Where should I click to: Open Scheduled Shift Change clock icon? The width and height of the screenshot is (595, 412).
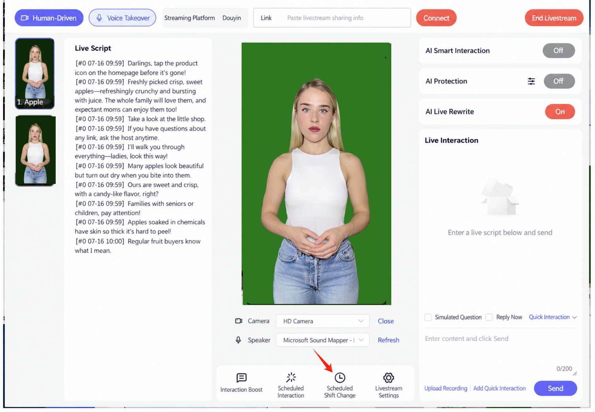(x=340, y=378)
